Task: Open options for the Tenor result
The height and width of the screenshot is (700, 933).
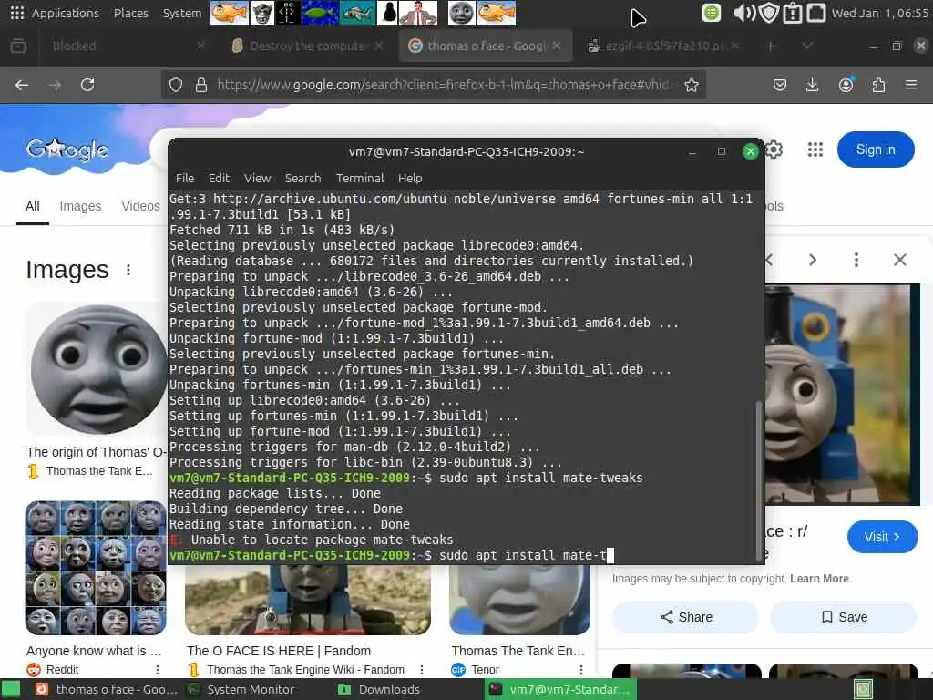Action: pyautogui.click(x=581, y=670)
